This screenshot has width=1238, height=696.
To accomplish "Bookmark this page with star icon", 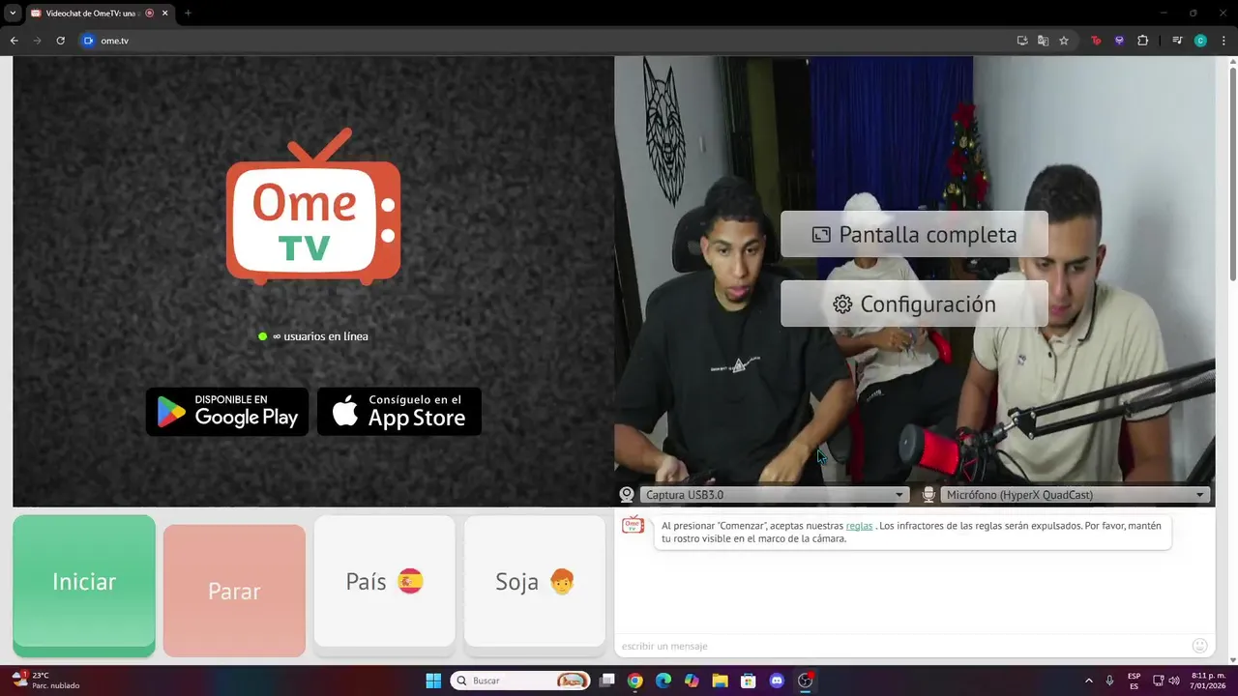I will (x=1064, y=41).
